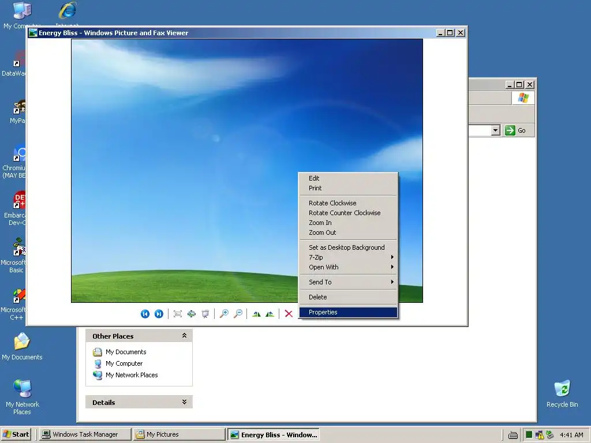Select the Microsoft C++ desktop shortcut
591x443 pixels.
coord(14,303)
